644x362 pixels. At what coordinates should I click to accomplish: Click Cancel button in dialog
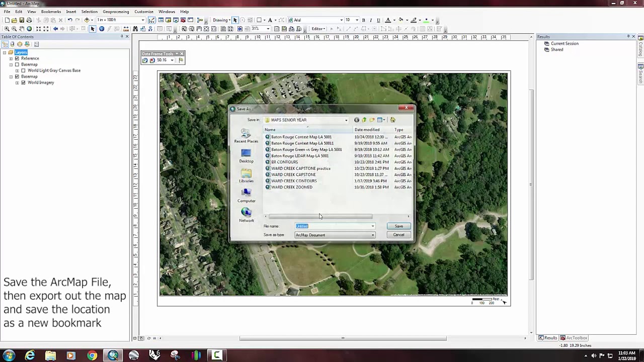pyautogui.click(x=398, y=235)
